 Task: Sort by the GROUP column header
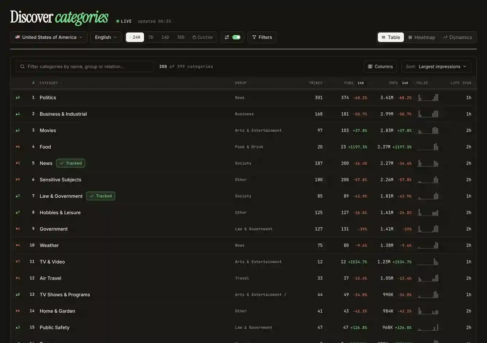tap(241, 83)
